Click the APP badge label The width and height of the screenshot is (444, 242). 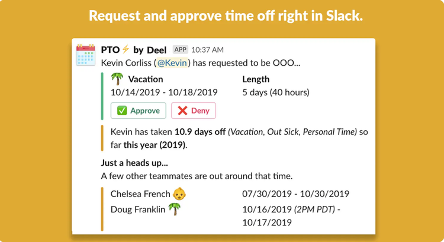(181, 50)
